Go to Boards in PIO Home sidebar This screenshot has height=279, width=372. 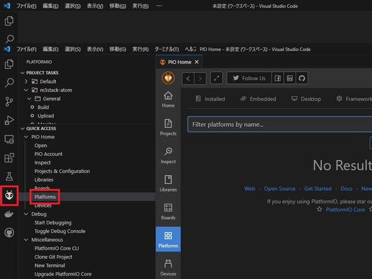click(x=168, y=212)
